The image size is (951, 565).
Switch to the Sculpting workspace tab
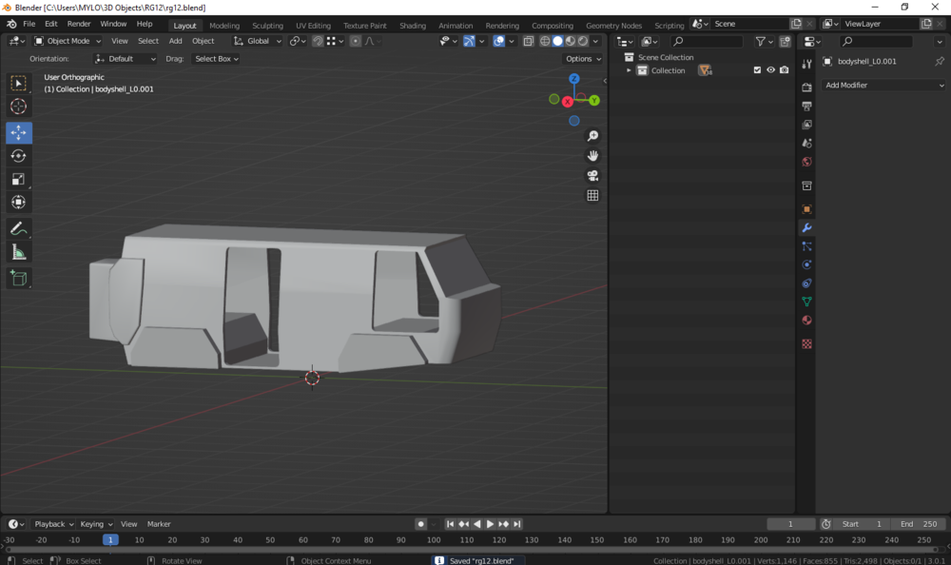click(x=267, y=26)
